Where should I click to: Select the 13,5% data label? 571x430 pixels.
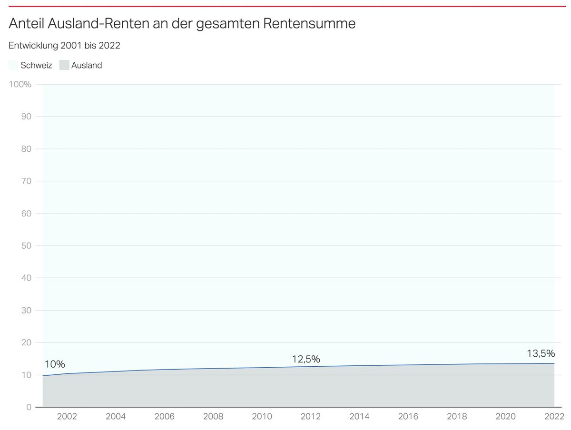click(541, 353)
